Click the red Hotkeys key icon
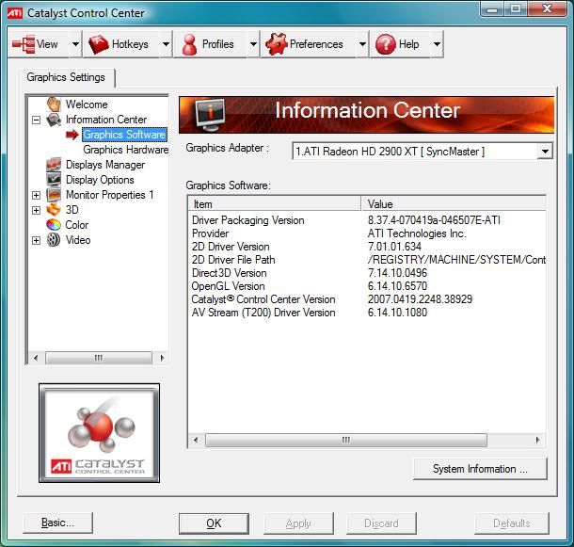 point(99,44)
